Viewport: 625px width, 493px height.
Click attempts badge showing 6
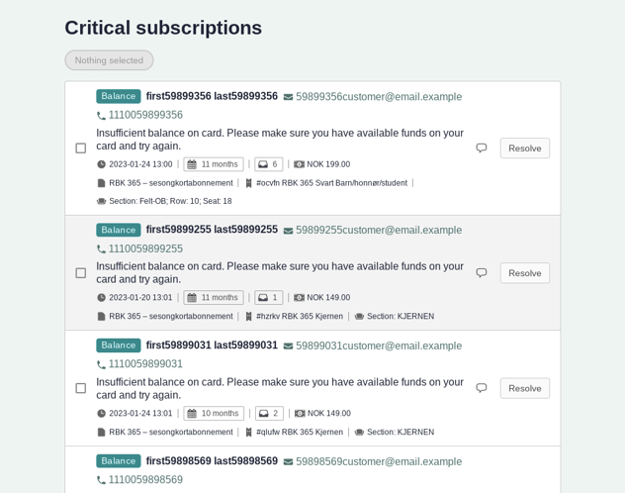(268, 164)
